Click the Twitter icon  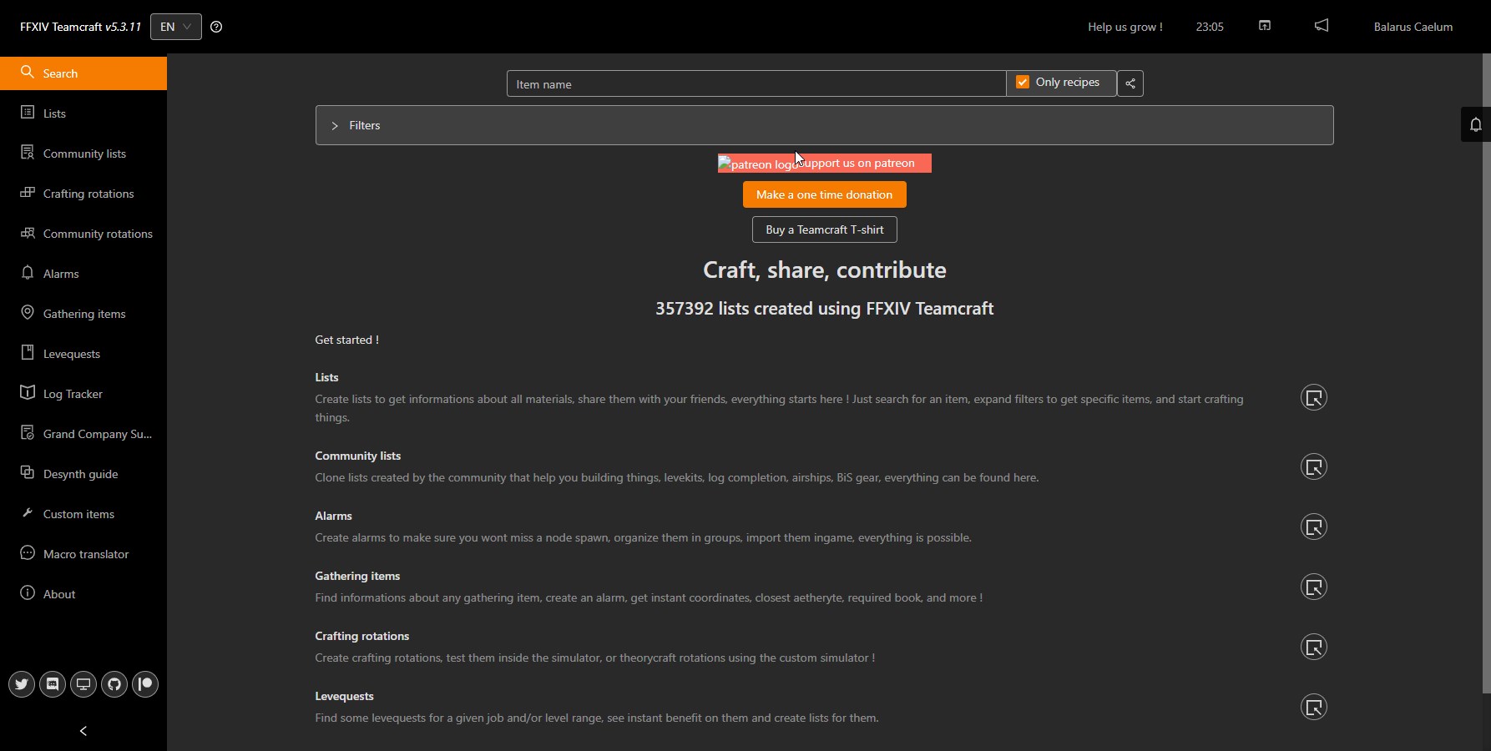pos(22,684)
